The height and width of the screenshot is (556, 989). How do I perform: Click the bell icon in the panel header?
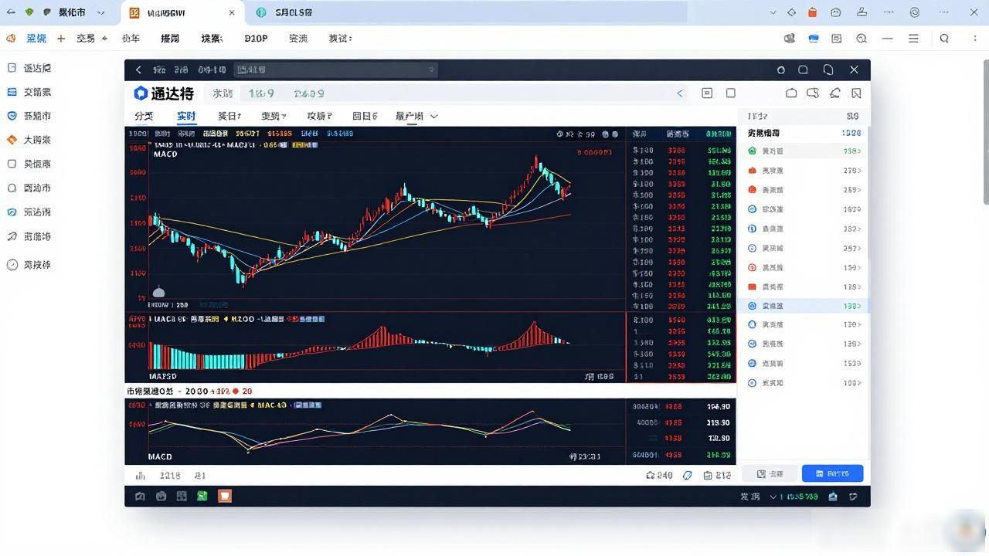835,93
